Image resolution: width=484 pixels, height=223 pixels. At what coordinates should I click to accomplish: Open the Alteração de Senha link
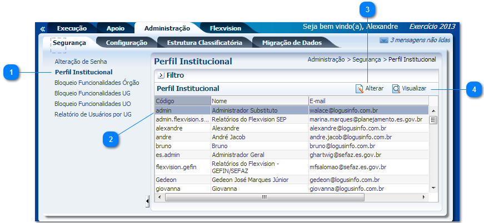[x=81, y=62]
